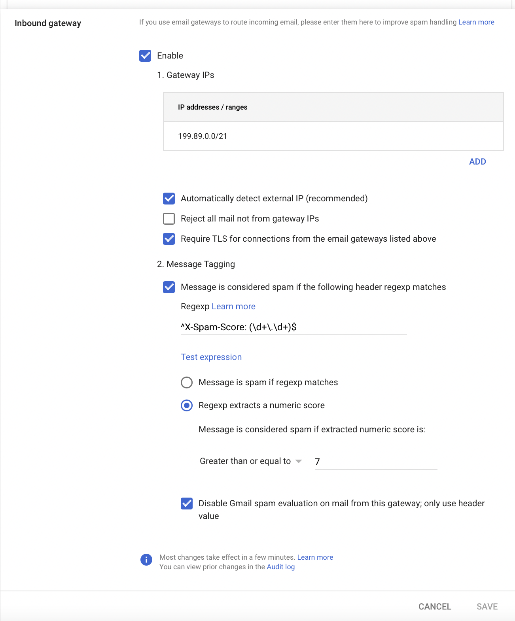The height and width of the screenshot is (621, 515).
Task: Click the CANCEL button
Action: point(435,607)
